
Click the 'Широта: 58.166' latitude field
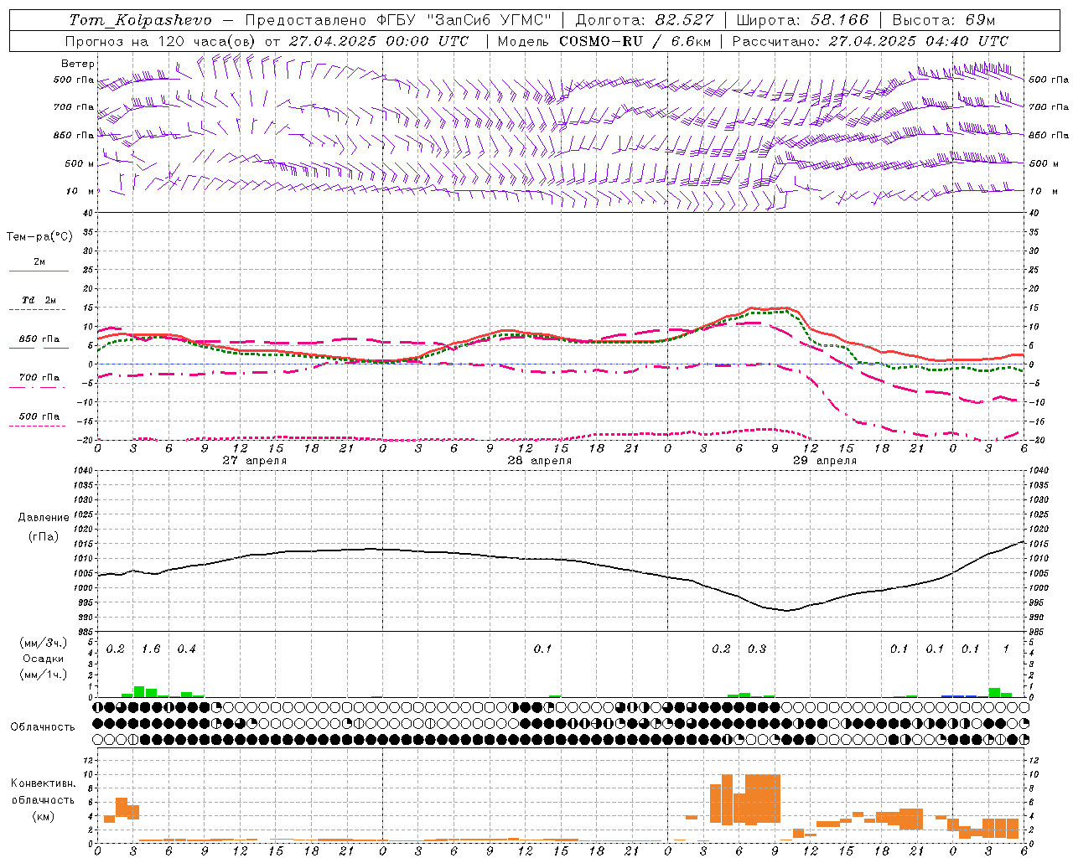pyautogui.click(x=803, y=20)
